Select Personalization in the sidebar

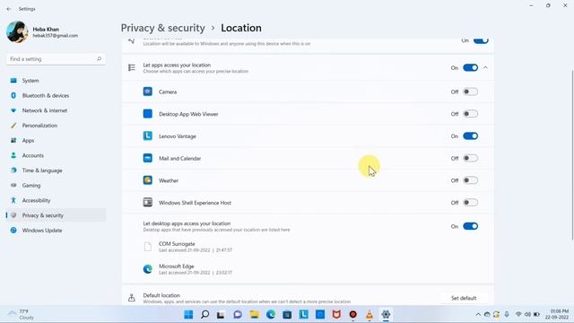(56, 126)
